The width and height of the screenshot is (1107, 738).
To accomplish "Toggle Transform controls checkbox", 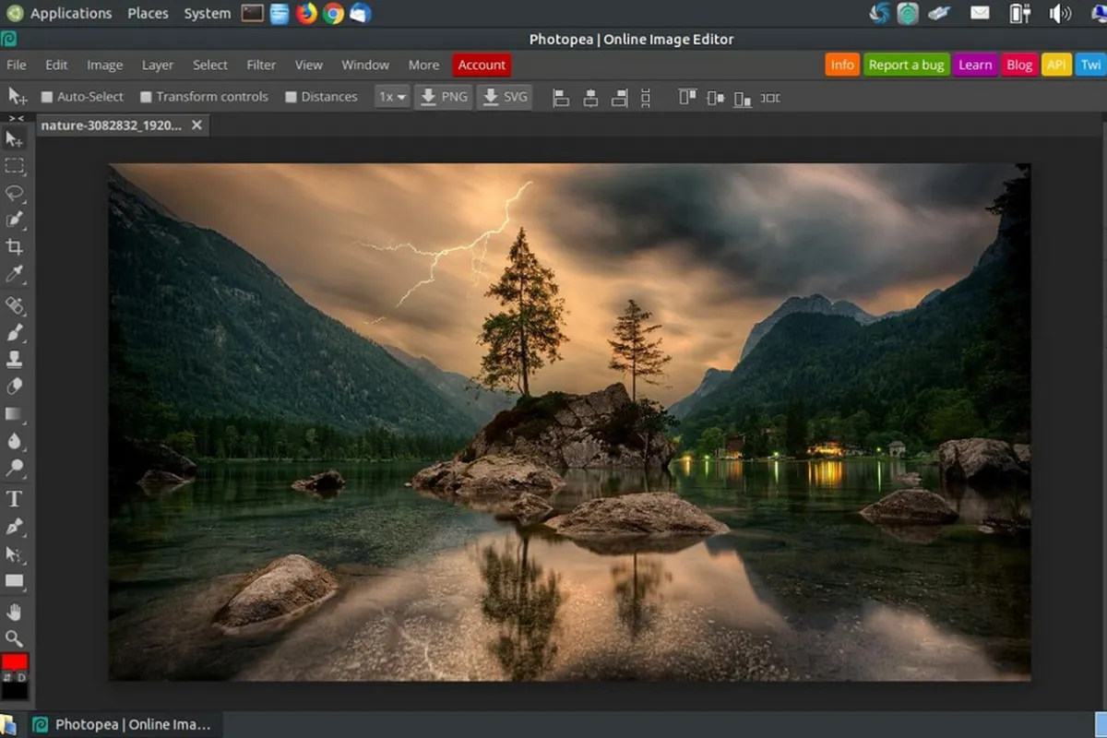I will [146, 97].
